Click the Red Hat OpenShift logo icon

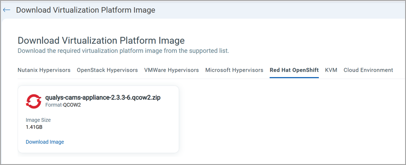pos(34,101)
